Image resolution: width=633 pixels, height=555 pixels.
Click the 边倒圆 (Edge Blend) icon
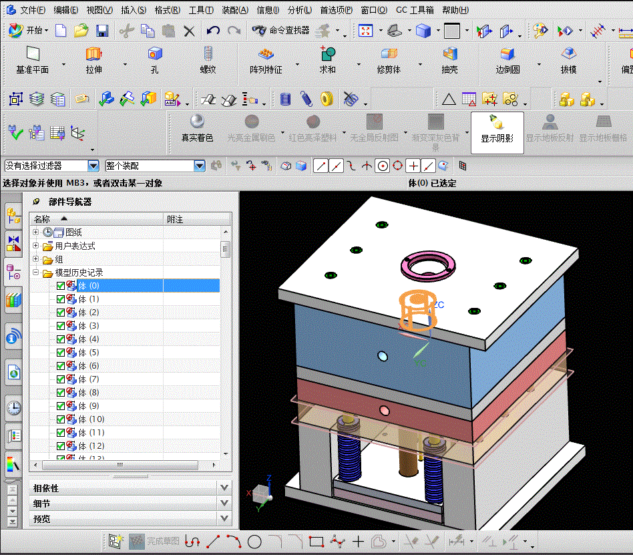[507, 55]
